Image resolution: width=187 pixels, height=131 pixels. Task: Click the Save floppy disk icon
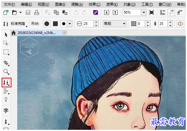28,12
